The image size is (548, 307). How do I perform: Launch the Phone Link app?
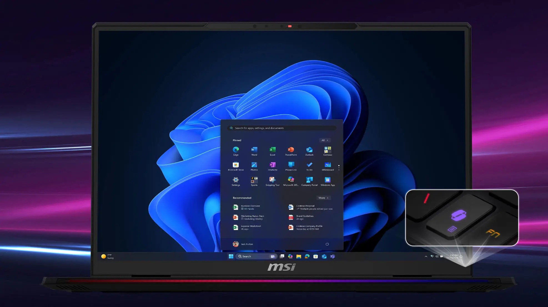click(x=291, y=166)
